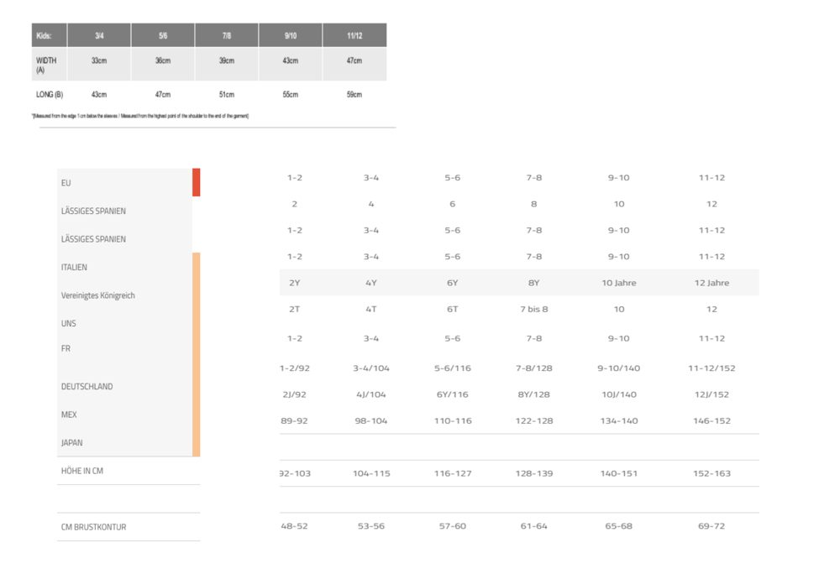Select the "HÖHE IN CM" row label

tap(82, 471)
